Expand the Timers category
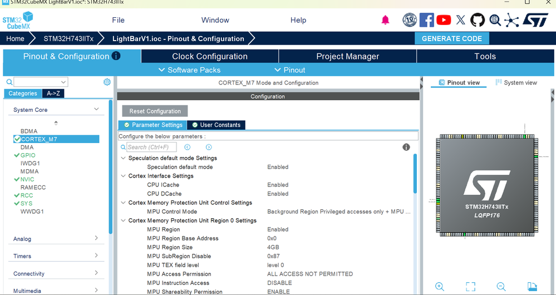 [x=96, y=255]
